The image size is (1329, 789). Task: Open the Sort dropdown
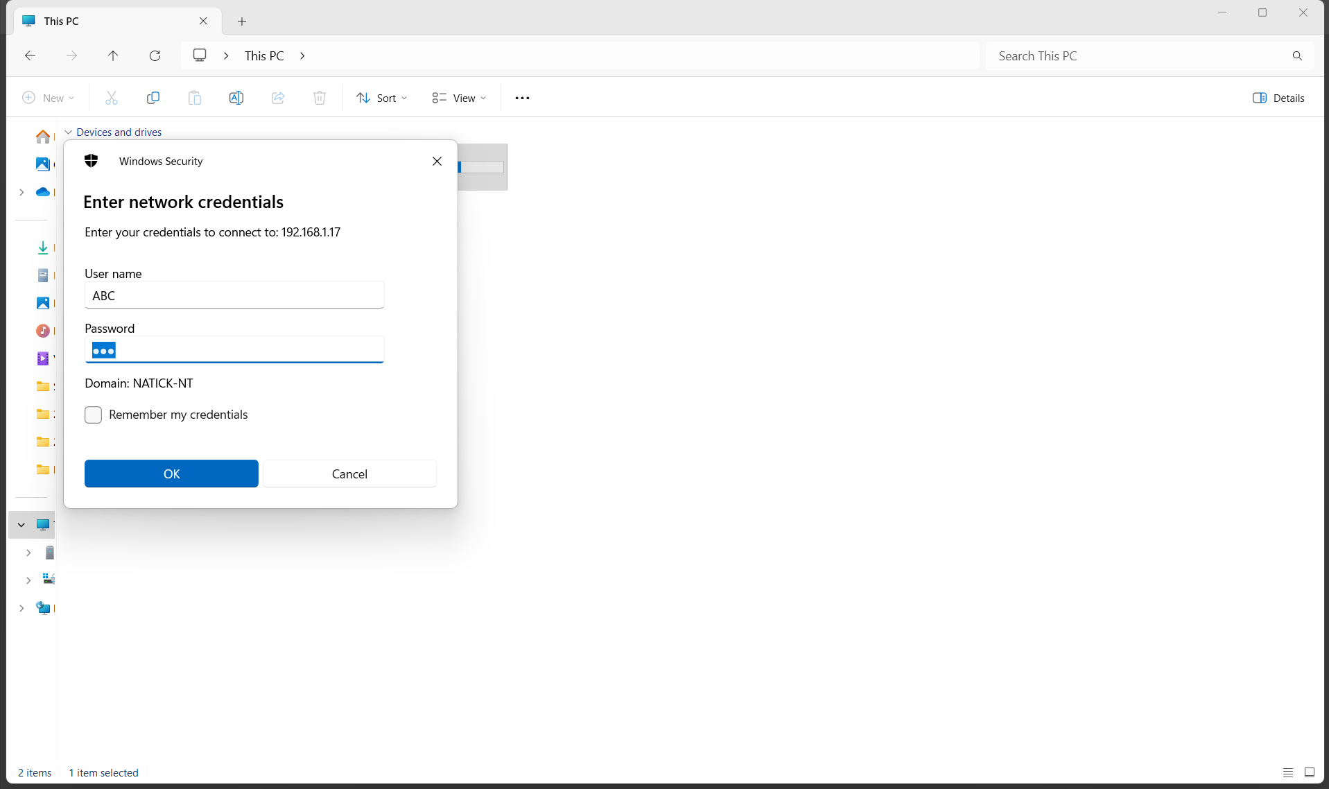[x=381, y=98]
